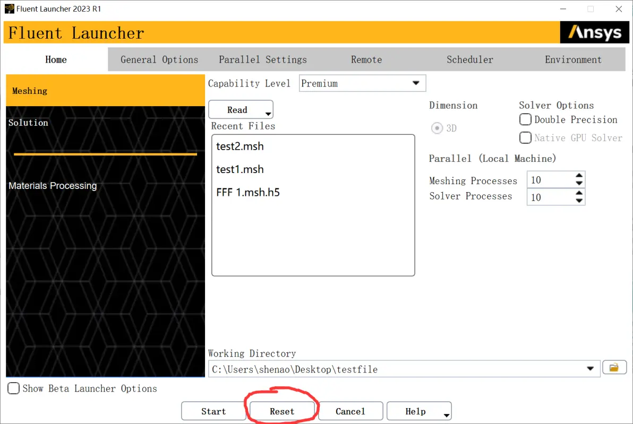Decrease Meshing Processes with down arrow

(x=579, y=183)
